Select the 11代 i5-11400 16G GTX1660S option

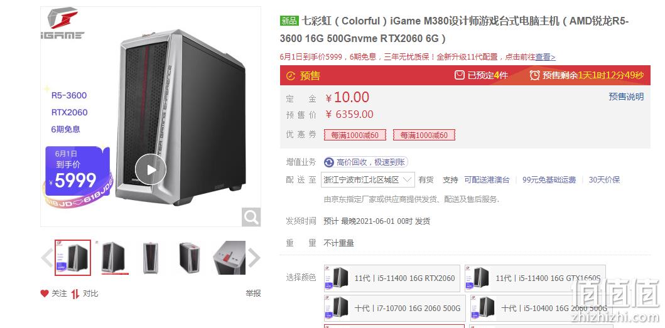pos(535,278)
